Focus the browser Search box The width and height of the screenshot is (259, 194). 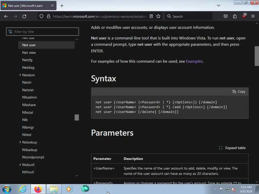[189, 16]
